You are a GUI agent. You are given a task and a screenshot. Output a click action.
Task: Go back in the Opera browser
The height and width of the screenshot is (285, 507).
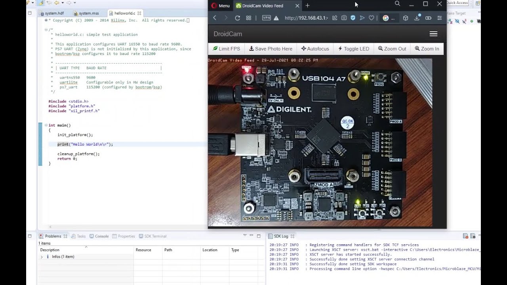click(215, 18)
